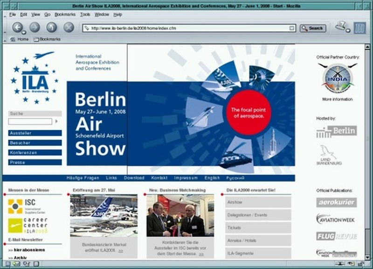Viewport: 373px width, 269px height.
Task: Click the Suche search input field
Action: (x=30, y=121)
